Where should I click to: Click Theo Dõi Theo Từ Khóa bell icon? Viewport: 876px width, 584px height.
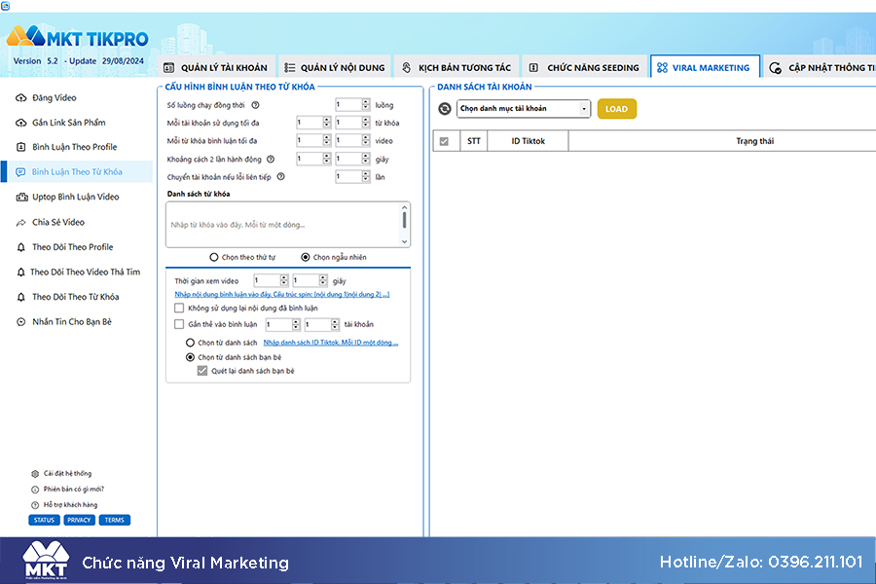(x=20, y=297)
